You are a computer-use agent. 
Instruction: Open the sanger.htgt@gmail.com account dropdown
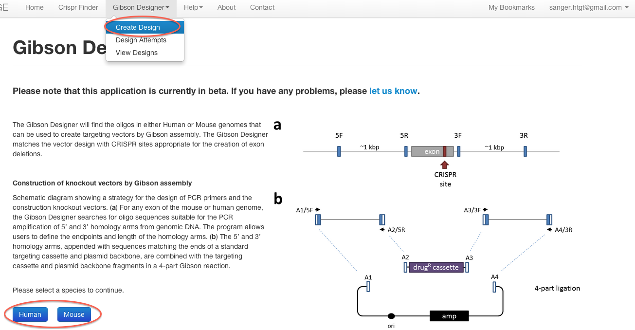(x=588, y=7)
